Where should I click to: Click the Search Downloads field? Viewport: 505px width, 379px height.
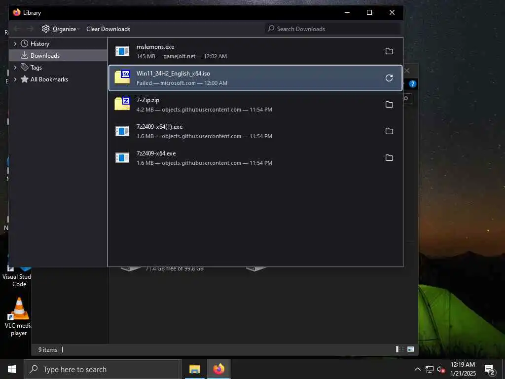333,29
